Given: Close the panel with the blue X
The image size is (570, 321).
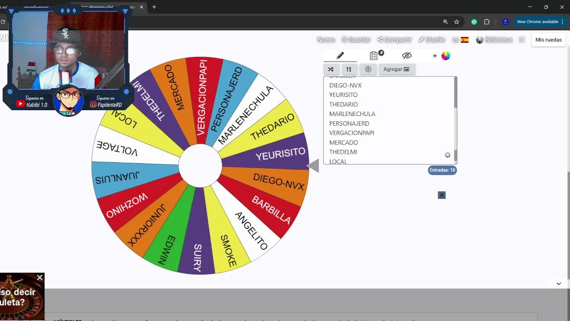Looking at the screenshot, I should pyautogui.click(x=441, y=195).
